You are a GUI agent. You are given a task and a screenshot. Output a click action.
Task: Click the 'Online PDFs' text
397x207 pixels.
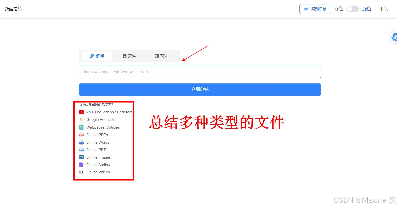point(97,135)
